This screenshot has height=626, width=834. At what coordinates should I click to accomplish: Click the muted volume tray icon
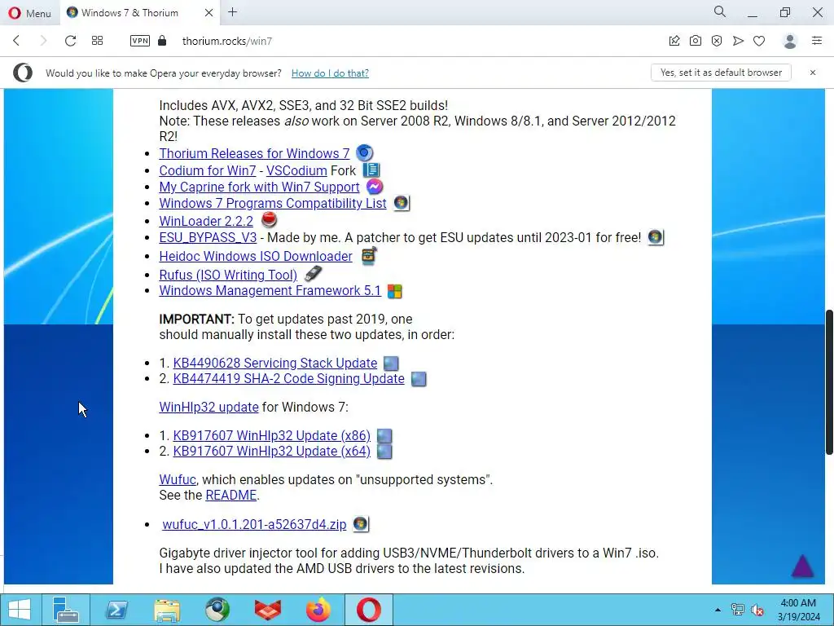pyautogui.click(x=757, y=610)
